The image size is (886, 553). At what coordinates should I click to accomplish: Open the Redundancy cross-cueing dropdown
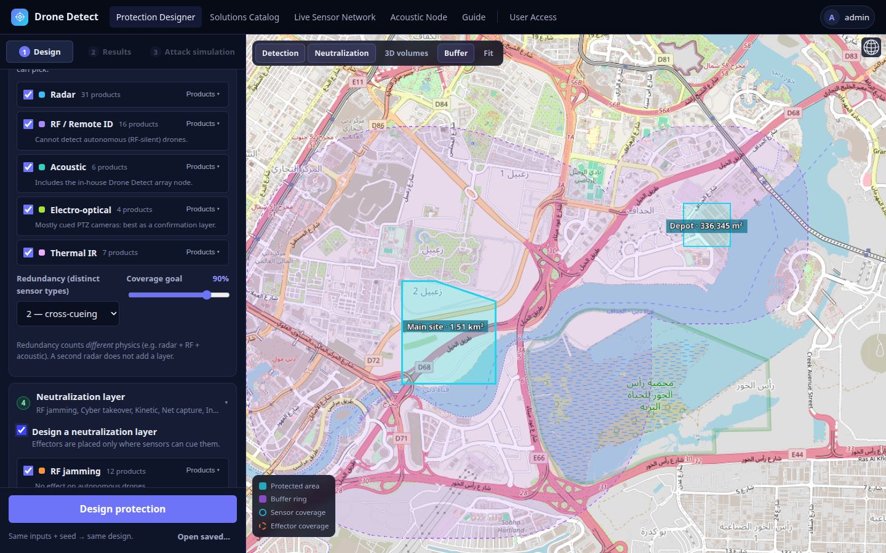tap(68, 314)
